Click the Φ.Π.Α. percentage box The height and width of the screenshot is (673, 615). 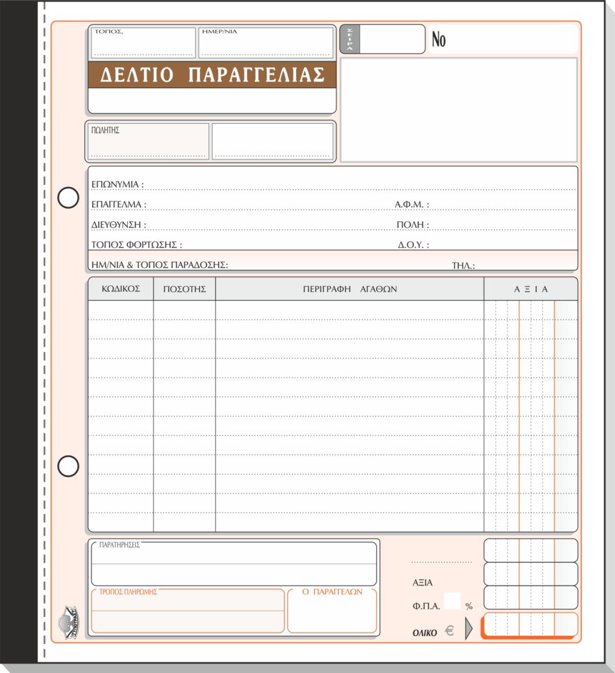[452, 601]
